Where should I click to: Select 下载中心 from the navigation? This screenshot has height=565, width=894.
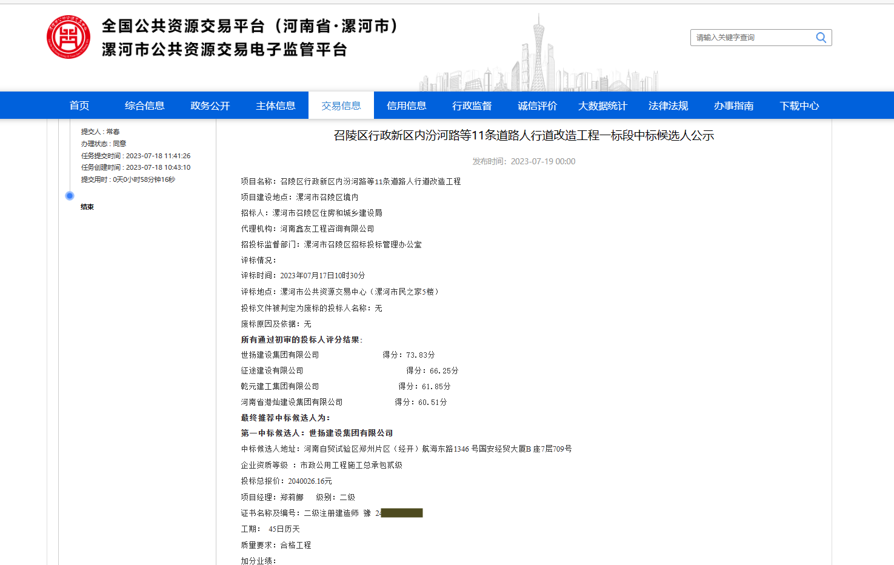[x=799, y=105]
